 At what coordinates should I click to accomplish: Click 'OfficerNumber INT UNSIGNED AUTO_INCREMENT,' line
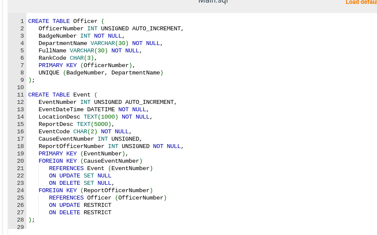tap(111, 29)
